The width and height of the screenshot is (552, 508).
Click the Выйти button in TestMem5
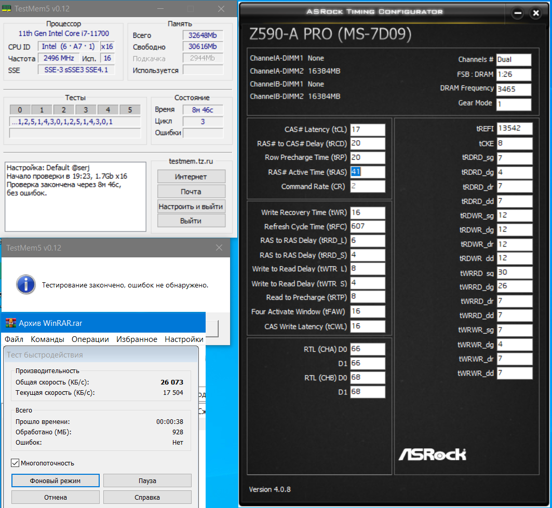coord(191,221)
